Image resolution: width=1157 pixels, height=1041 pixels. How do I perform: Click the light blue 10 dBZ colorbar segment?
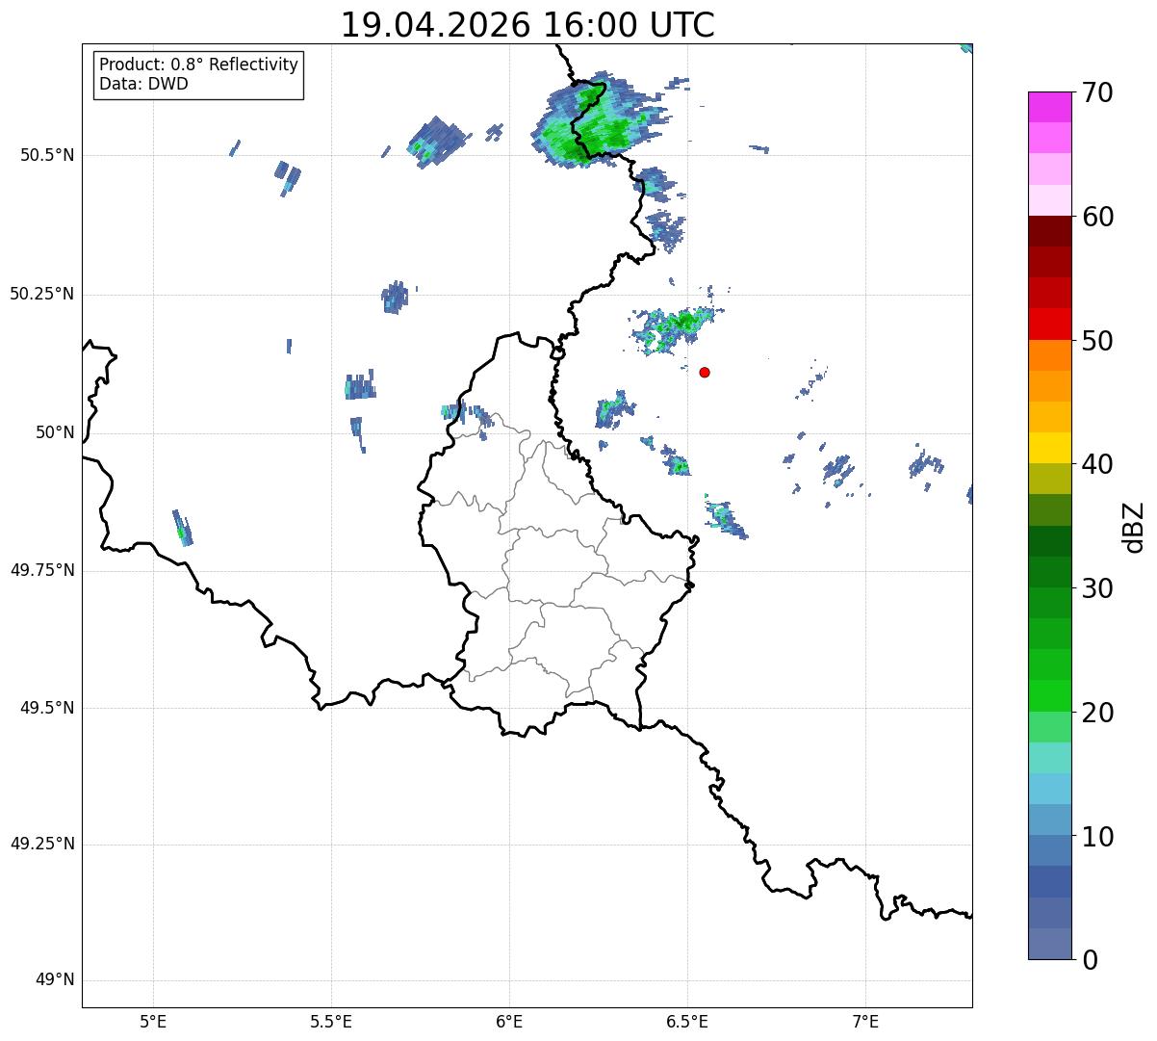(x=1049, y=820)
